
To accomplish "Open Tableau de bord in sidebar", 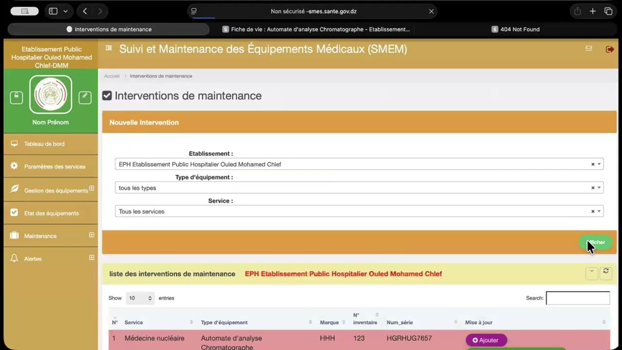I will (x=51, y=144).
